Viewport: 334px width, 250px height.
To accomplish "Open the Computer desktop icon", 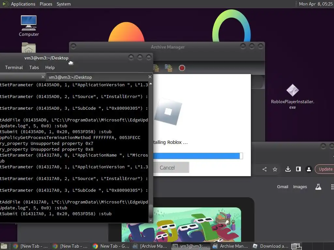I will pos(29,26).
